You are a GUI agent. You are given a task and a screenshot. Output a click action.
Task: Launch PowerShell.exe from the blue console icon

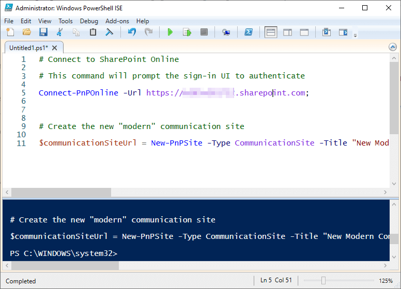pyautogui.click(x=249, y=32)
